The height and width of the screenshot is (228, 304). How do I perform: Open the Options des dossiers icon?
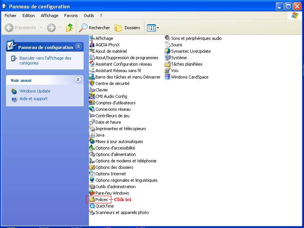92,167
